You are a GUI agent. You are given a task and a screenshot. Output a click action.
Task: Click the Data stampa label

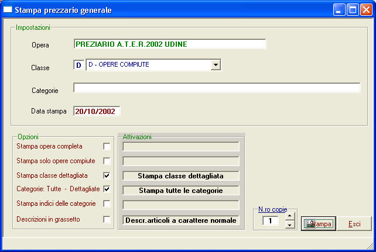click(x=49, y=111)
